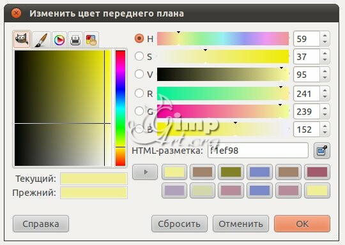Decrease the G value with down arrow
This screenshot has width=345, height=245.
click(325, 115)
